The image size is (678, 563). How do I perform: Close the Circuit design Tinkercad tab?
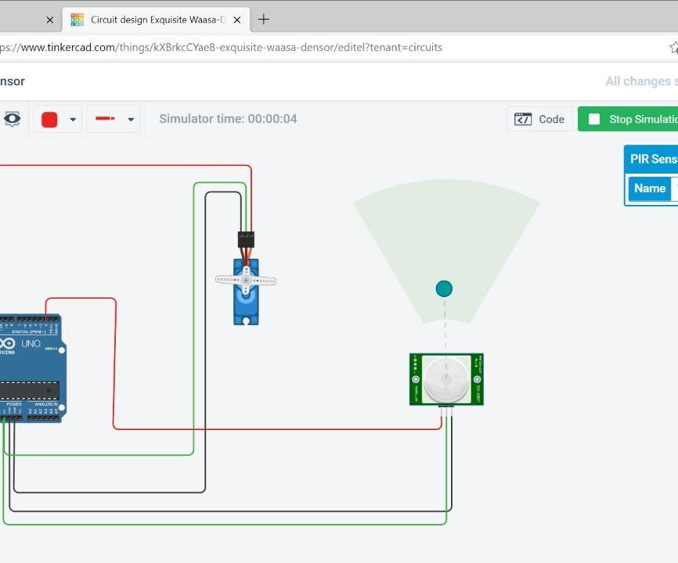[237, 20]
